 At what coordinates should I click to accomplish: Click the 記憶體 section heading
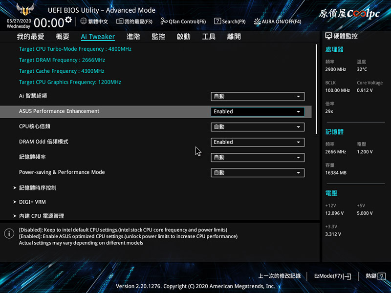click(x=334, y=132)
